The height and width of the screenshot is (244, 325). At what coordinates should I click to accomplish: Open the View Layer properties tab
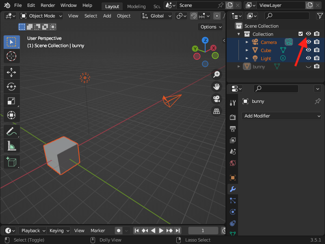coord(233,140)
